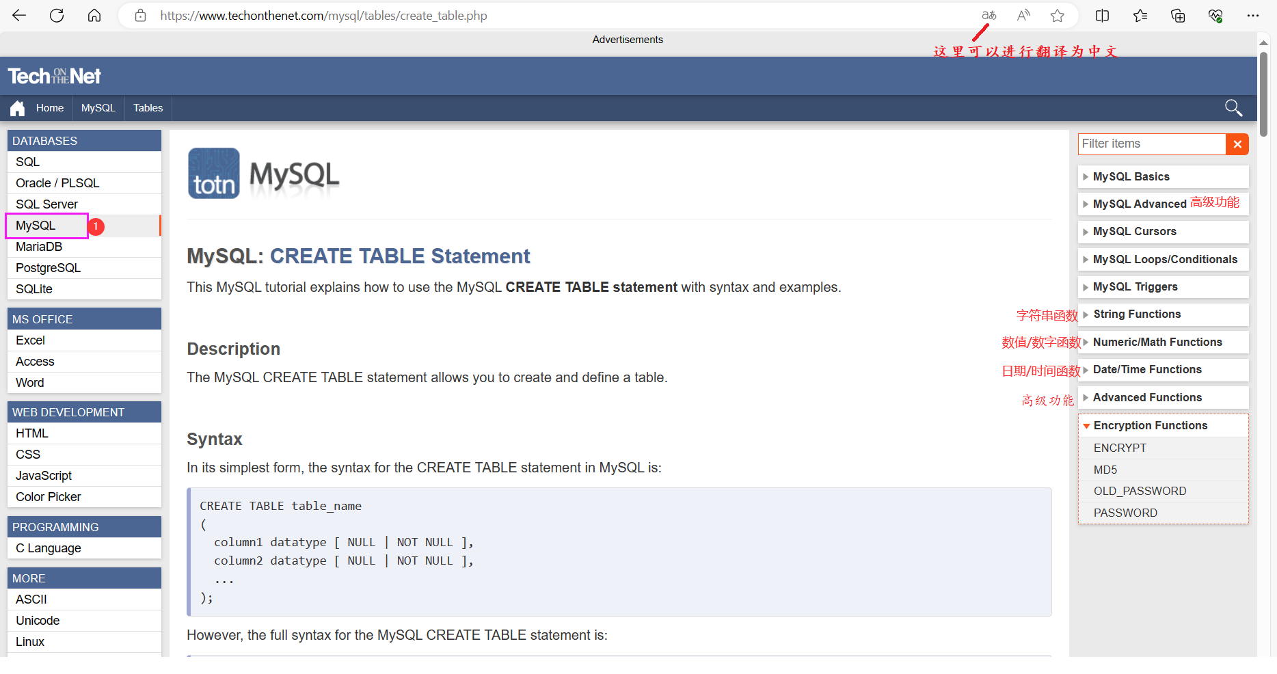The image size is (1277, 674).
Task: Open the browser home page icon
Action: point(94,15)
